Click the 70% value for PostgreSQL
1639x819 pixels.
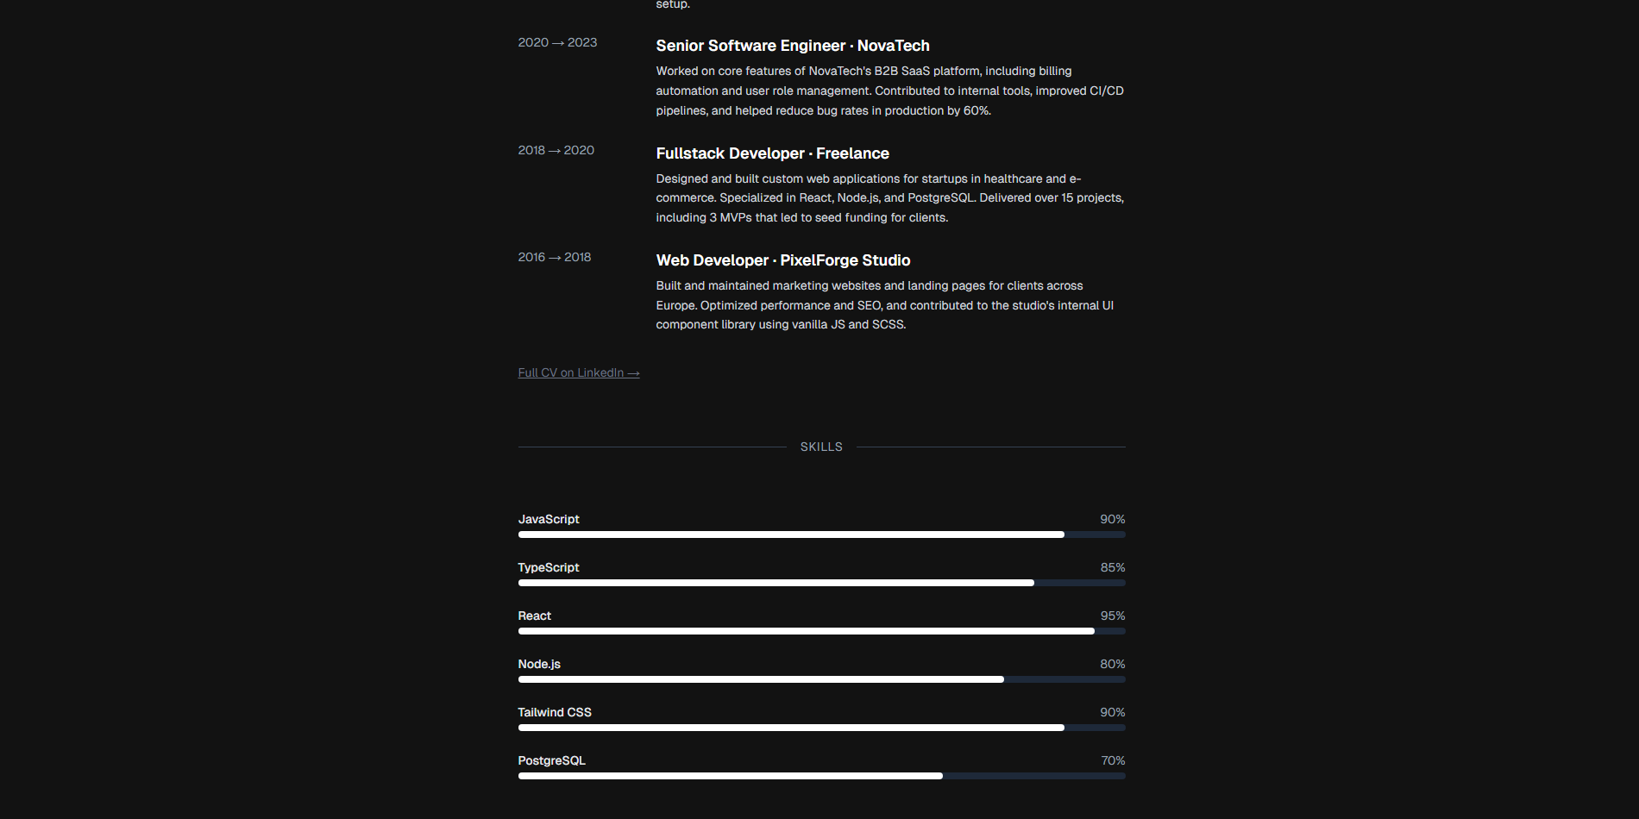click(1113, 760)
